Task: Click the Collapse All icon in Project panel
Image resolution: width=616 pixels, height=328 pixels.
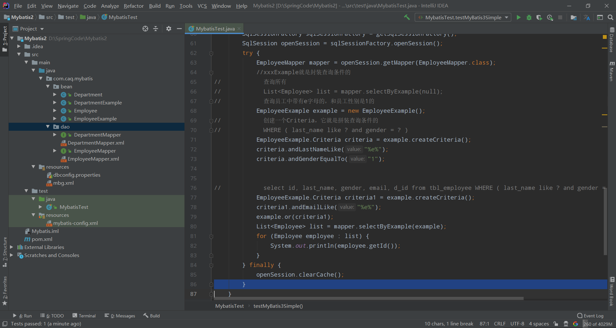Action: tap(156, 29)
